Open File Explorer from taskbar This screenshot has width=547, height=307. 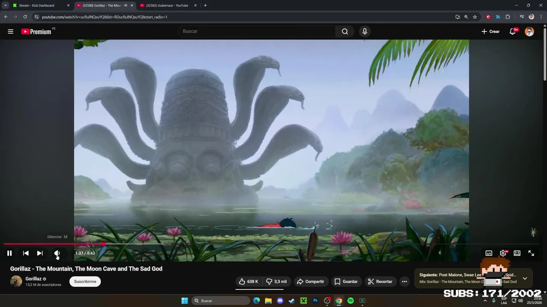point(268,301)
